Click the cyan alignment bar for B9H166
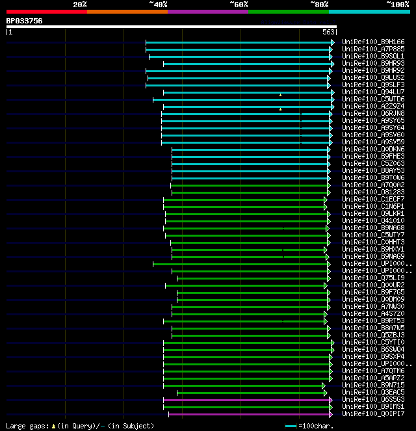This screenshot has height=431, width=416. [x=239, y=43]
